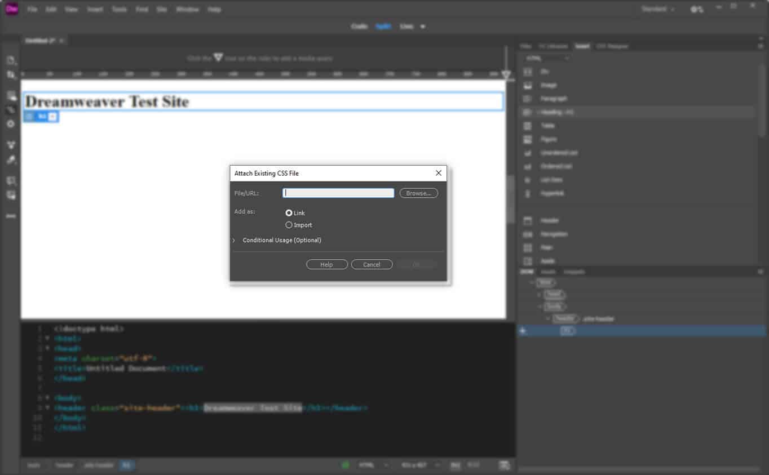Click the Main icon in the Insert panel

pyautogui.click(x=528, y=247)
